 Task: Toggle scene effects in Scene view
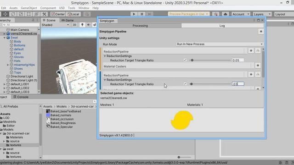click(x=95, y=25)
